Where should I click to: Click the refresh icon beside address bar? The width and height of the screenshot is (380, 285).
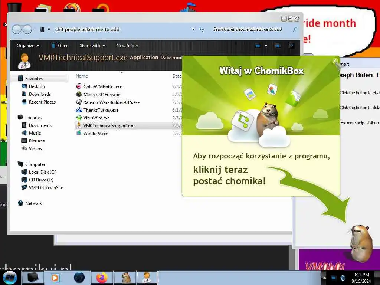pyautogui.click(x=202, y=29)
